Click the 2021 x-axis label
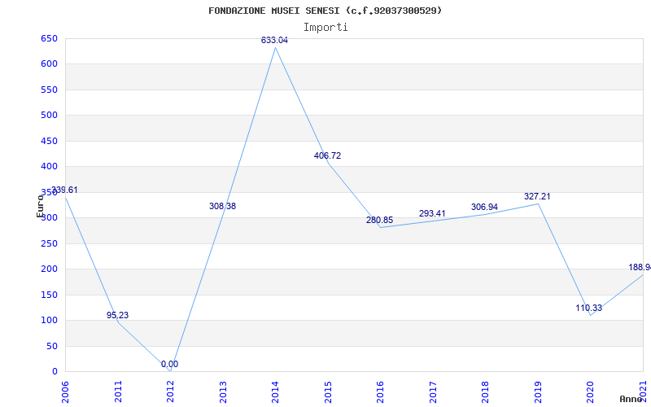Viewport: 651px width, 407px height. point(643,392)
